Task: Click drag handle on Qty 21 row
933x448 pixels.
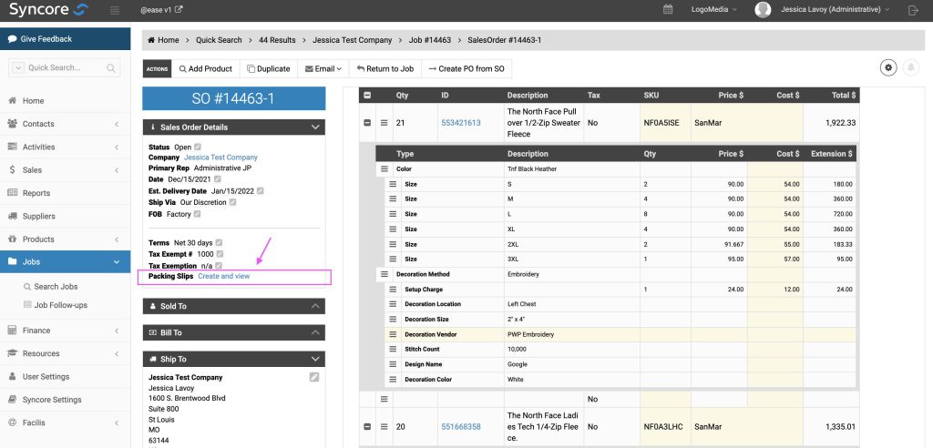Action: (384, 123)
